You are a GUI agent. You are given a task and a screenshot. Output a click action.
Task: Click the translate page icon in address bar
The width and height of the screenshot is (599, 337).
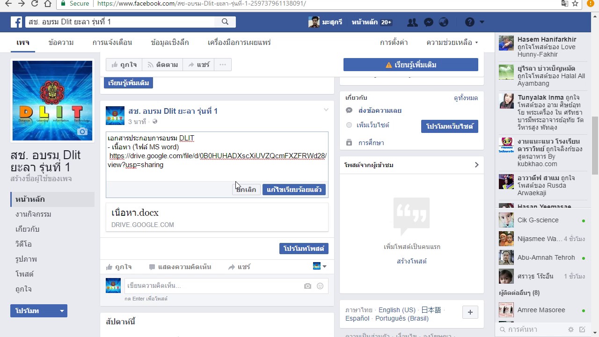565,4
